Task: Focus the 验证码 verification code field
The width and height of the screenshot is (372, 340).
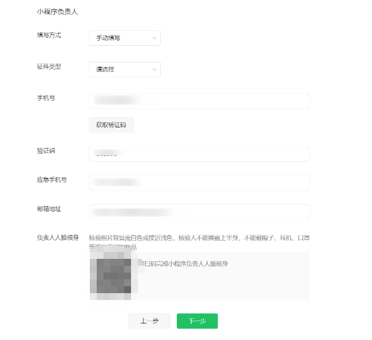Action: pyautogui.click(x=199, y=154)
